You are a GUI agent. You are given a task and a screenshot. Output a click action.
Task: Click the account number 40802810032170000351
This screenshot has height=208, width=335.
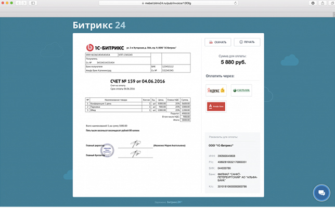pyautogui.click(x=232, y=162)
